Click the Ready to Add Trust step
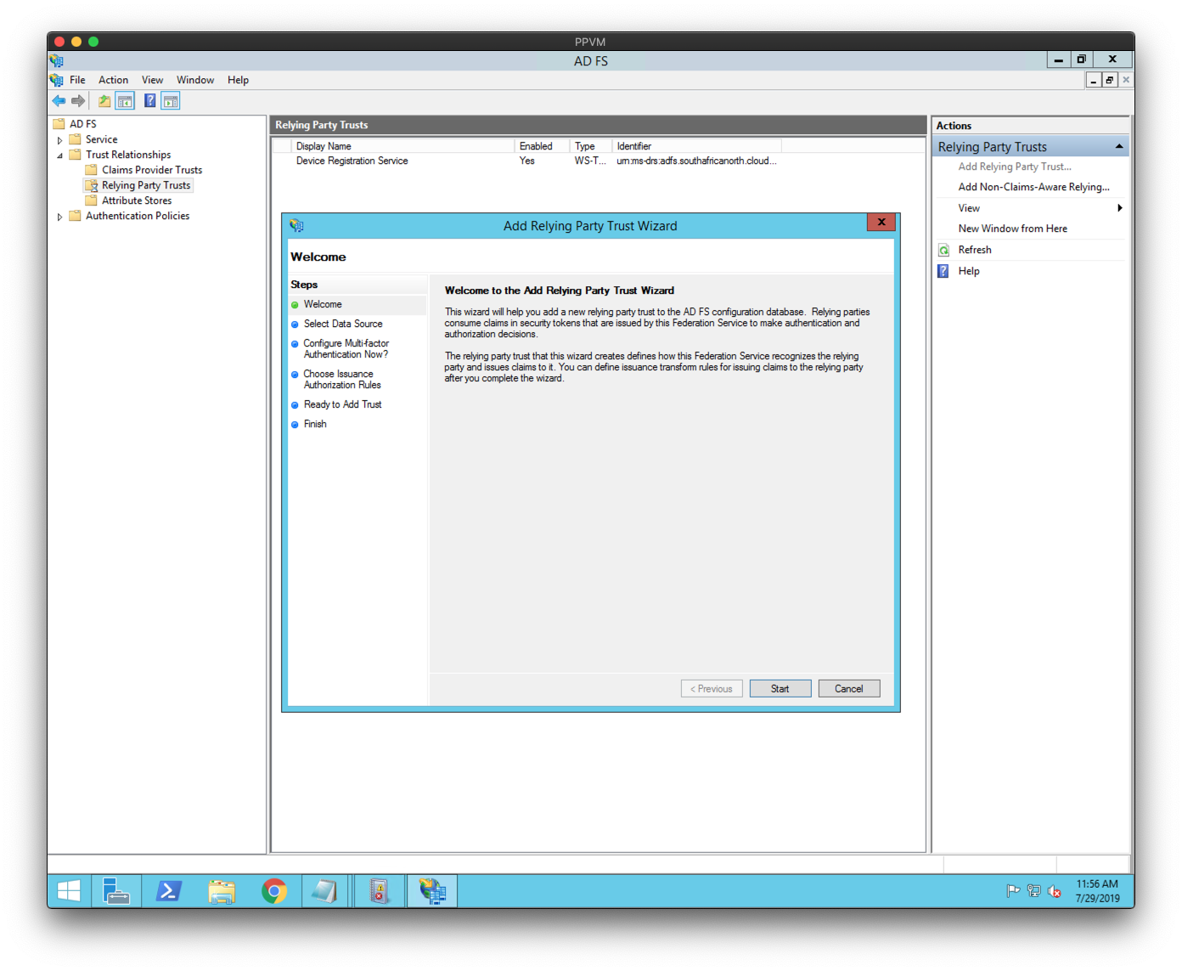This screenshot has width=1182, height=971. (342, 404)
